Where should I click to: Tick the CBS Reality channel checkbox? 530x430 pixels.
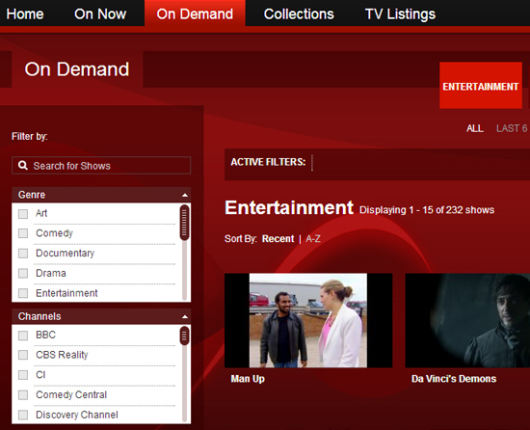click(x=23, y=356)
